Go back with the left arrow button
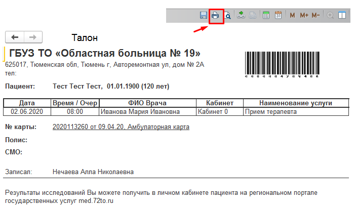This screenshot has width=355, height=208. tap(14, 37)
